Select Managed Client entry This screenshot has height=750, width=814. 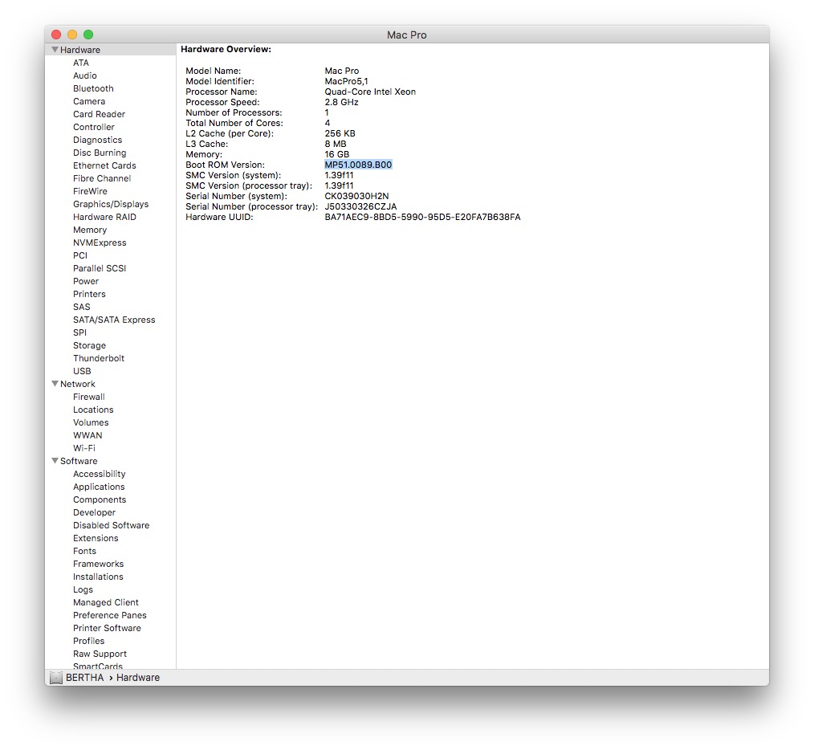(x=105, y=602)
